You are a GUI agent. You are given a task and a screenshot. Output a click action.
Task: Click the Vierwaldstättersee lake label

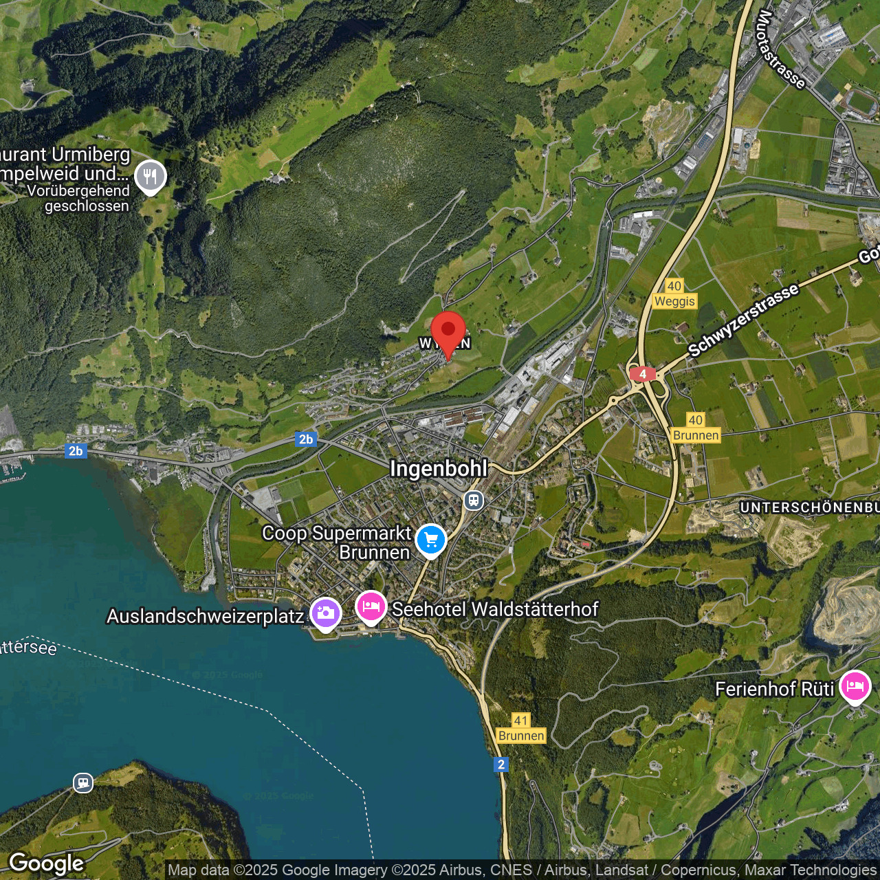(x=29, y=648)
